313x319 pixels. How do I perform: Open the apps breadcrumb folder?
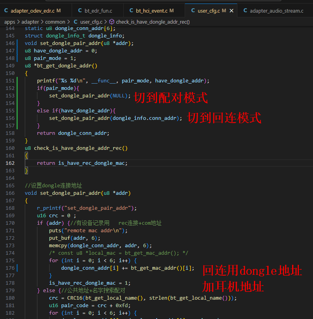9,22
